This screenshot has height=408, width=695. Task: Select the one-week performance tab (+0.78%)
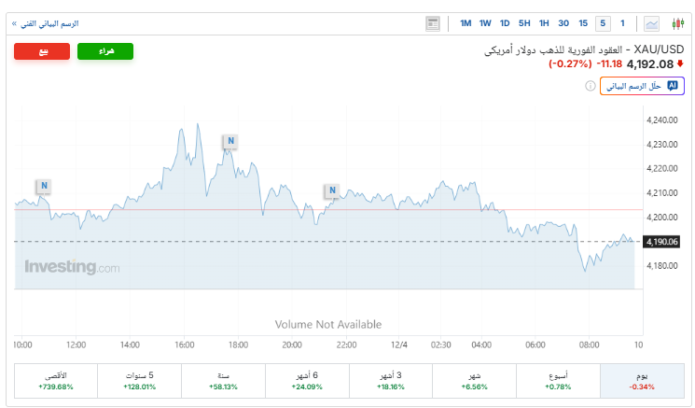click(x=560, y=380)
